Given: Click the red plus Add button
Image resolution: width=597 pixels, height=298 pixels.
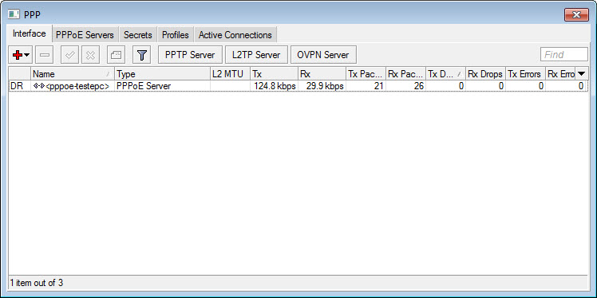Looking at the screenshot, I should tap(17, 55).
